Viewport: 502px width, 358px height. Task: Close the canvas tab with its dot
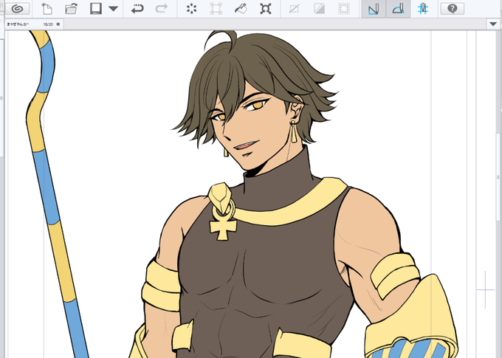click(58, 24)
